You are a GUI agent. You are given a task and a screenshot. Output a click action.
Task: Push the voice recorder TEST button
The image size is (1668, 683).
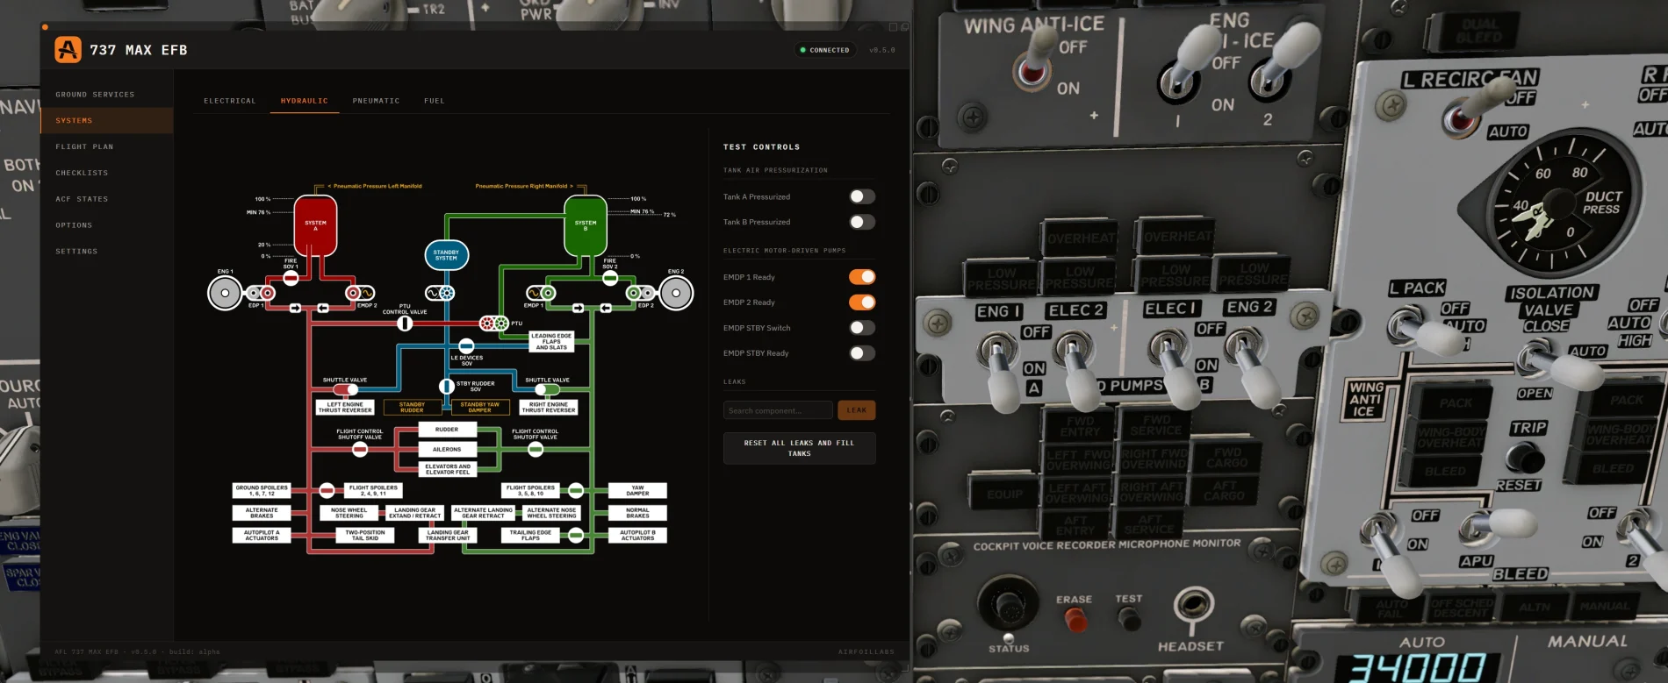click(x=1128, y=619)
